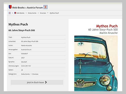This screenshot has width=126, height=94.
Task: Open the Diverses category link in Kategorien row
Action: (35, 74)
